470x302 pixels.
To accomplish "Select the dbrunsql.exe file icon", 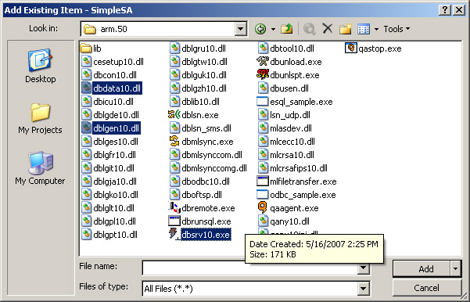I will (x=174, y=221).
